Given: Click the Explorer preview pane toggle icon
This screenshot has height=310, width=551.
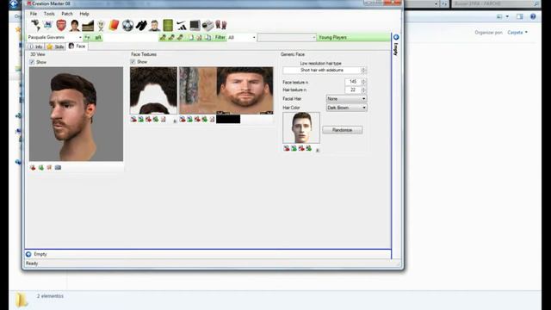Looking at the screenshot, I should pyautogui.click(x=520, y=16).
